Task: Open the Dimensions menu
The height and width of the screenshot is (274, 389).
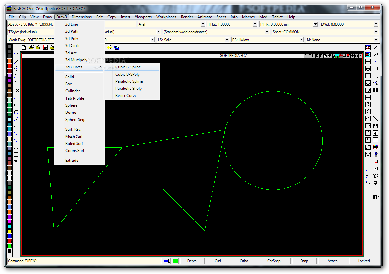Action: tap(82, 17)
